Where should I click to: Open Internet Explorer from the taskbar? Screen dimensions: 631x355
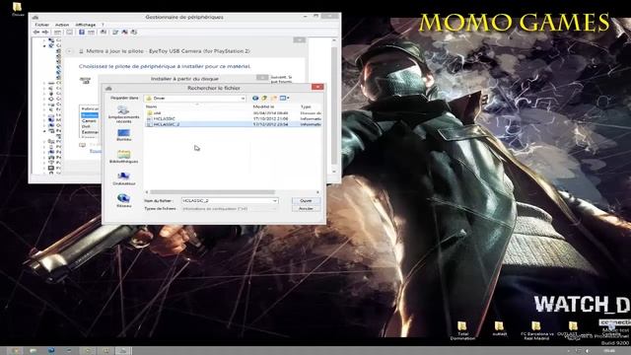pyautogui.click(x=51, y=351)
